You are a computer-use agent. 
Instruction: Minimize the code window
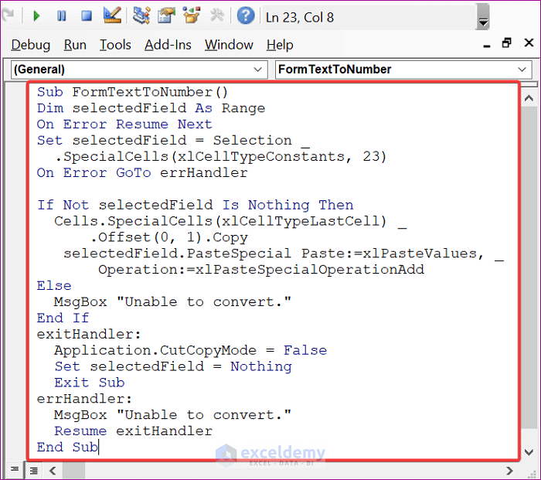point(486,45)
